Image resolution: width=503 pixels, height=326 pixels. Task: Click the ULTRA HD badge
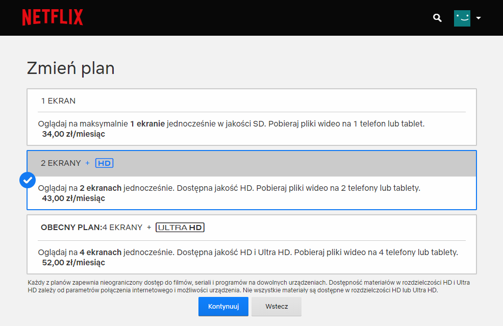[x=180, y=228]
